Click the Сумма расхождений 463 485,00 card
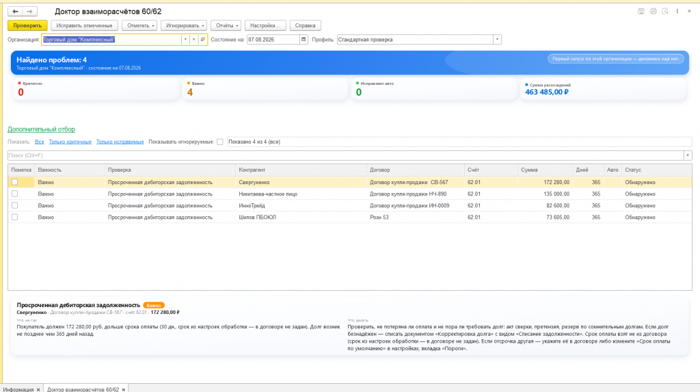The height and width of the screenshot is (392, 700). [x=603, y=88]
